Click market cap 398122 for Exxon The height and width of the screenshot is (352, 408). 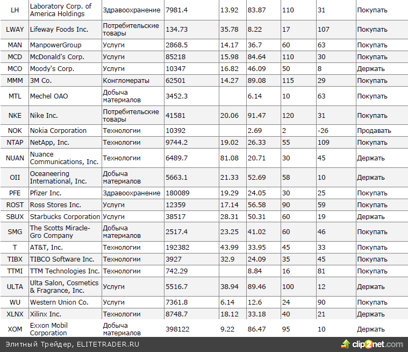177,329
